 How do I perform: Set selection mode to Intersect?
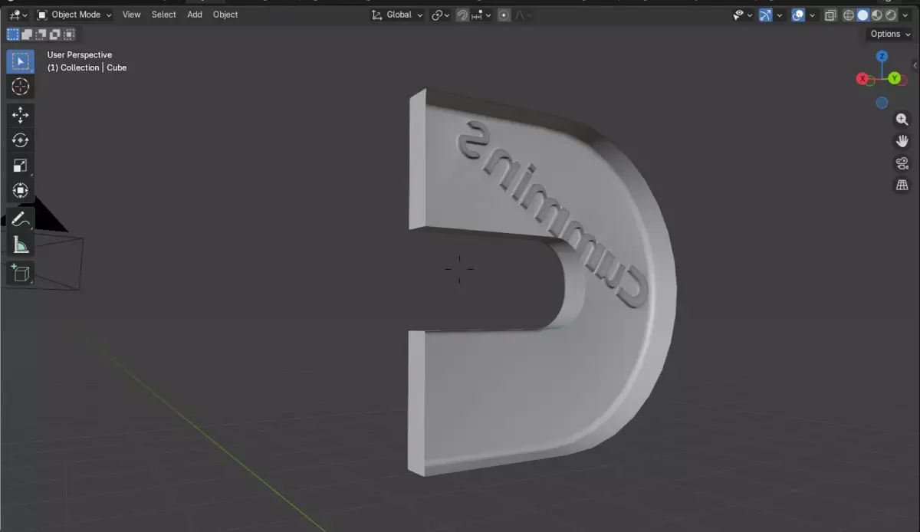[x=69, y=34]
